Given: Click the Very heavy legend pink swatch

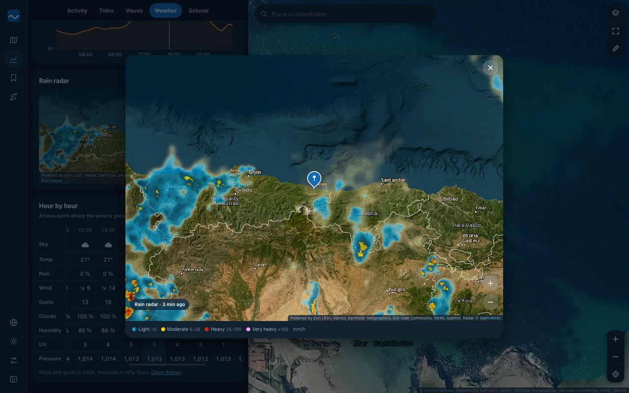Looking at the screenshot, I should pos(248,329).
